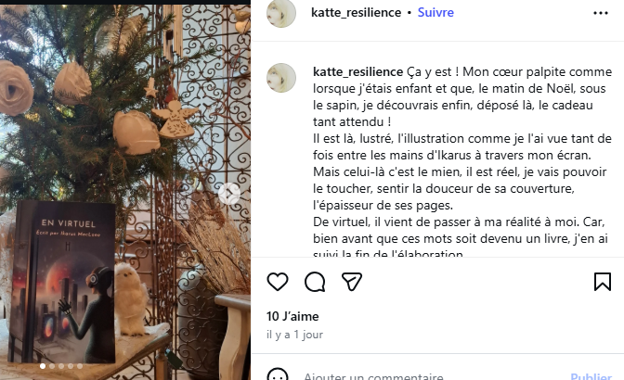
Task: Save the post with the bookmark icon
Action: point(602,282)
